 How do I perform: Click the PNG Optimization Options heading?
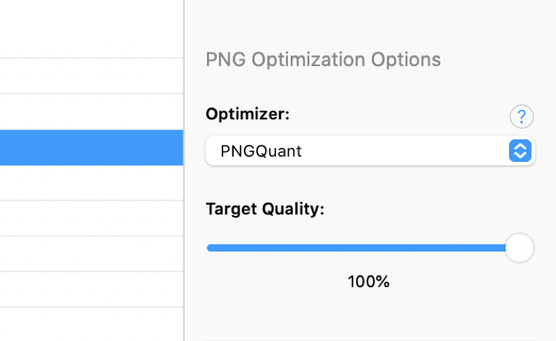pyautogui.click(x=323, y=59)
